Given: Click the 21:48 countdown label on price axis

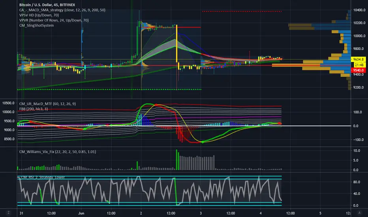Looking at the screenshot, I should tap(359, 65).
